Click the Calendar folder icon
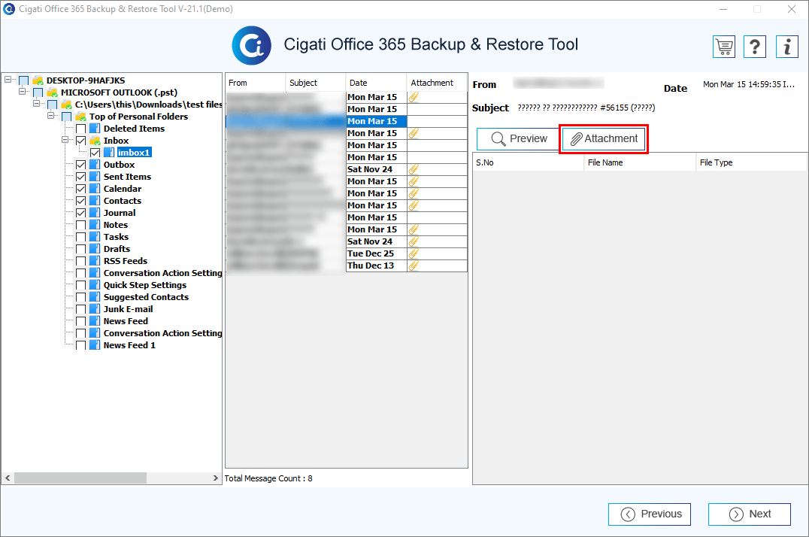 coord(95,189)
